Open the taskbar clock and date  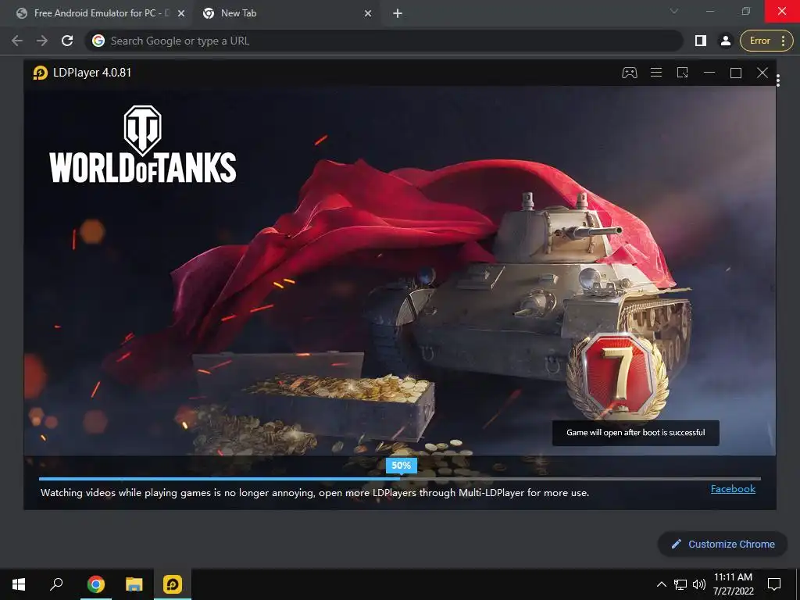click(x=733, y=584)
